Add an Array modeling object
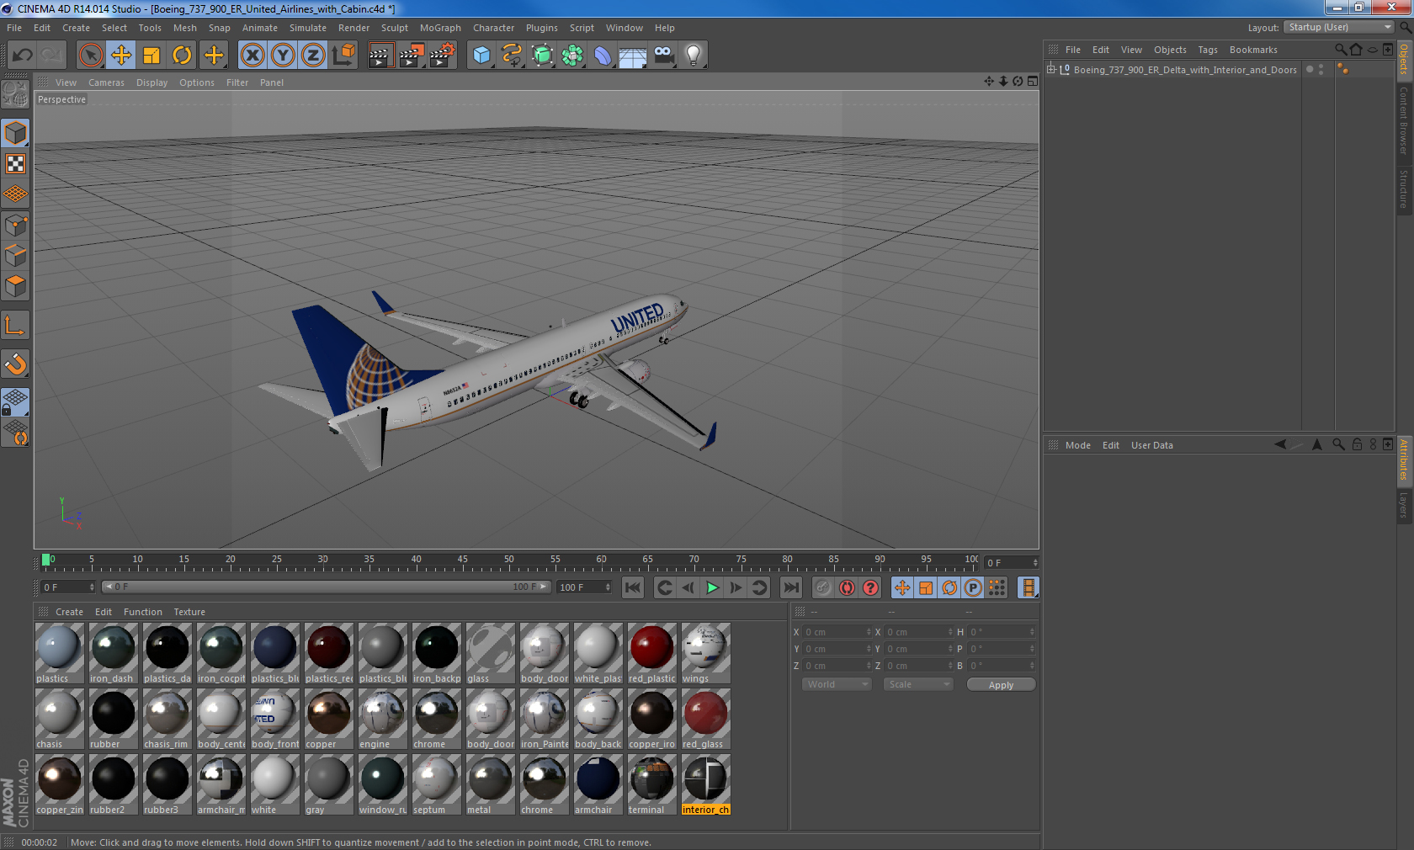 [572, 56]
